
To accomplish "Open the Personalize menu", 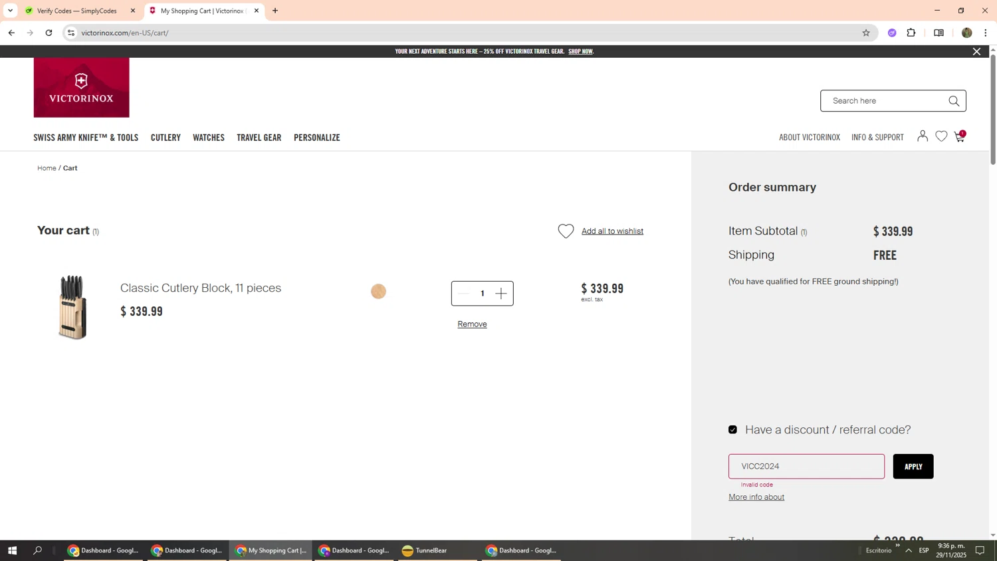I will [317, 138].
